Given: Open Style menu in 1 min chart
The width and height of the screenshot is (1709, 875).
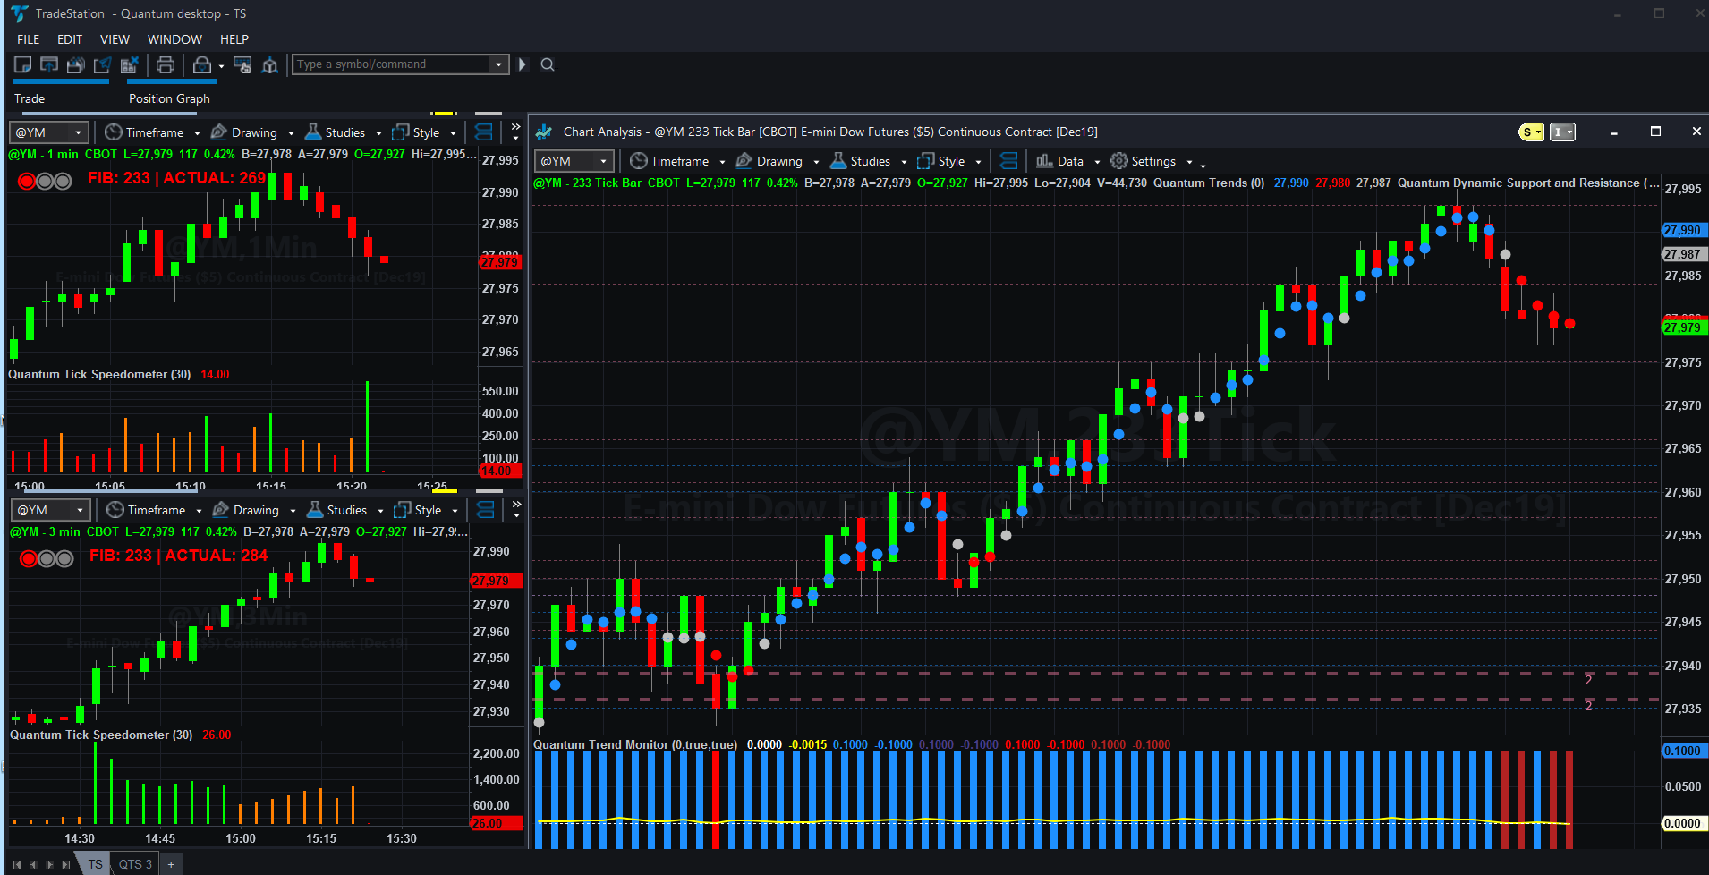Looking at the screenshot, I should point(424,132).
